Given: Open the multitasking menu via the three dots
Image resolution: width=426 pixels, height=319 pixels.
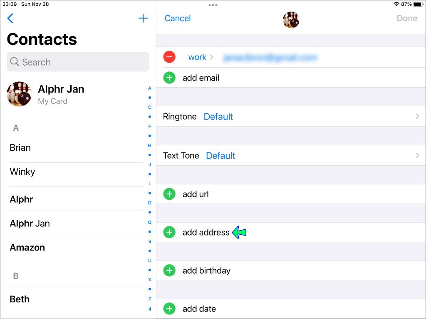Looking at the screenshot, I should (x=213, y=5).
